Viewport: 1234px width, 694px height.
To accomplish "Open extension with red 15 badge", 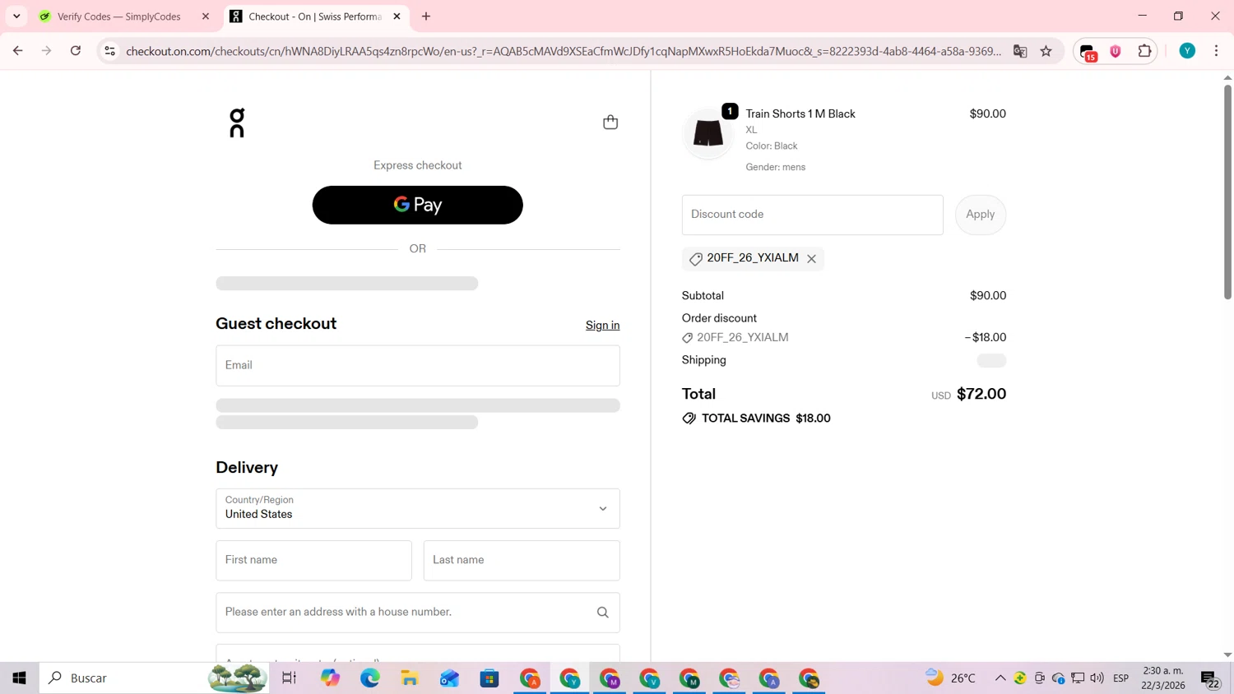I will coord(1088,52).
